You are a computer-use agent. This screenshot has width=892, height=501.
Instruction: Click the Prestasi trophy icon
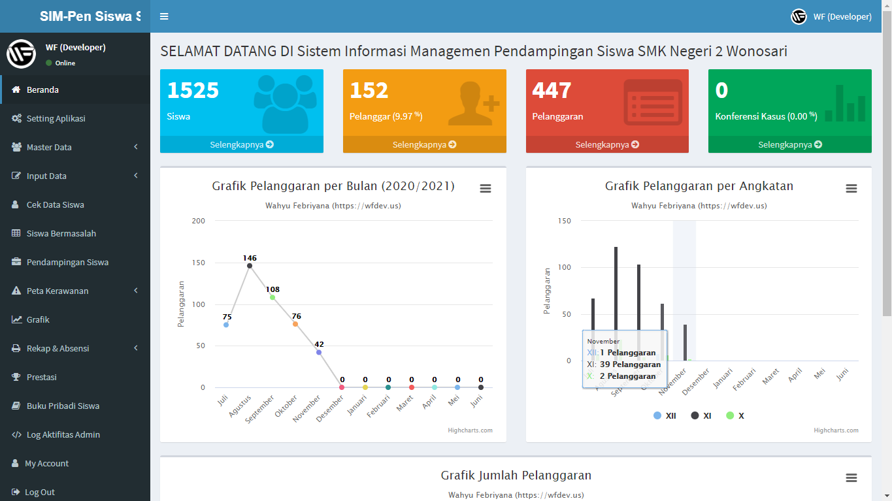click(16, 378)
